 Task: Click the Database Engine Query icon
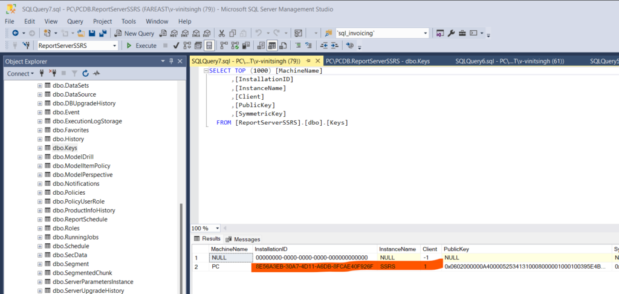tap(162, 34)
